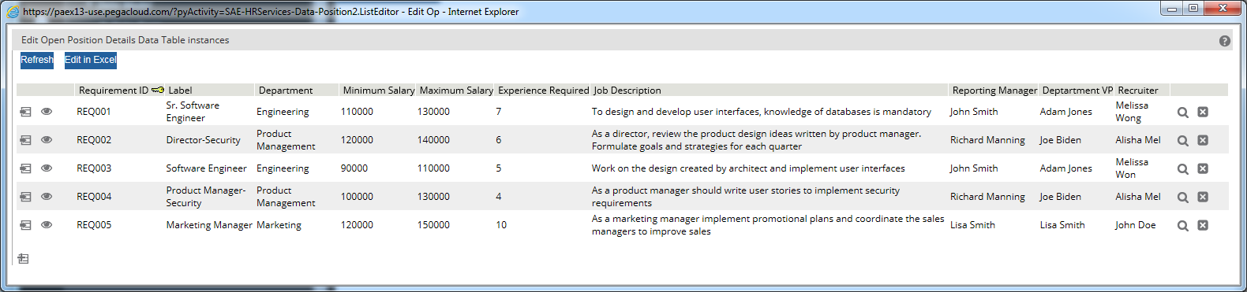View REQ003 with its eye icon

[47, 168]
